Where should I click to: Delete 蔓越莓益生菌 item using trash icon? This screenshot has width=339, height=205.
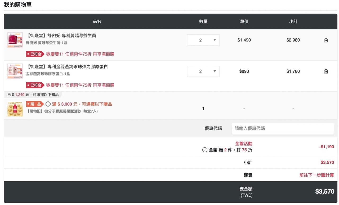pos(326,40)
